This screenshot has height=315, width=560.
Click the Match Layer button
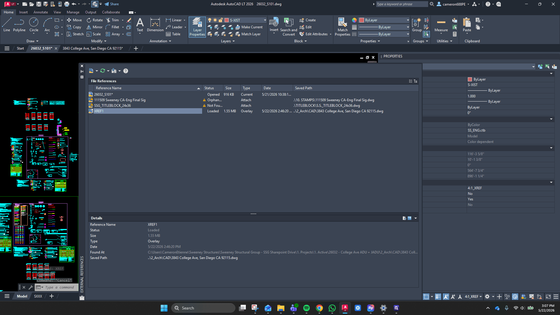248,34
